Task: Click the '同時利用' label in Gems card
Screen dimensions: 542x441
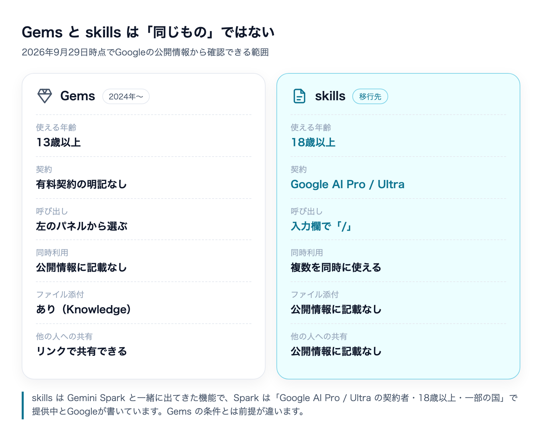Action: pos(52,253)
